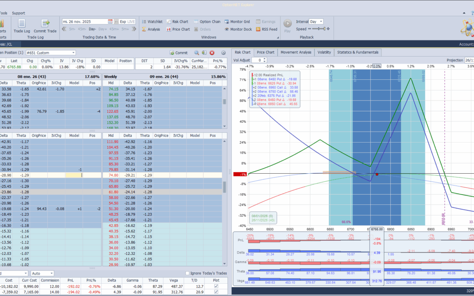Click the 5m- time step button
This screenshot has width=474, height=296.
(x=72, y=29)
